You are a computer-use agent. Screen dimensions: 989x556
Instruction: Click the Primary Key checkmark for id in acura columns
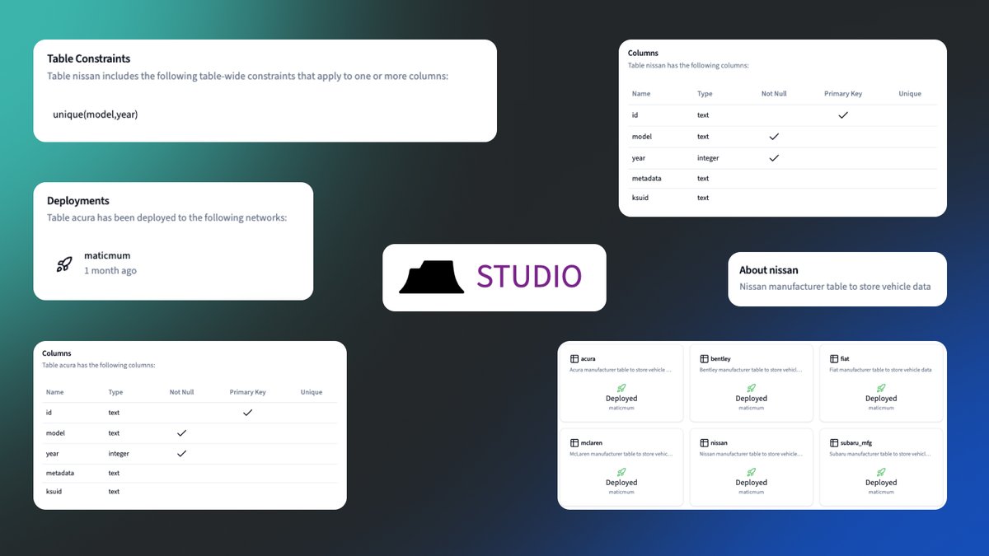pos(247,412)
